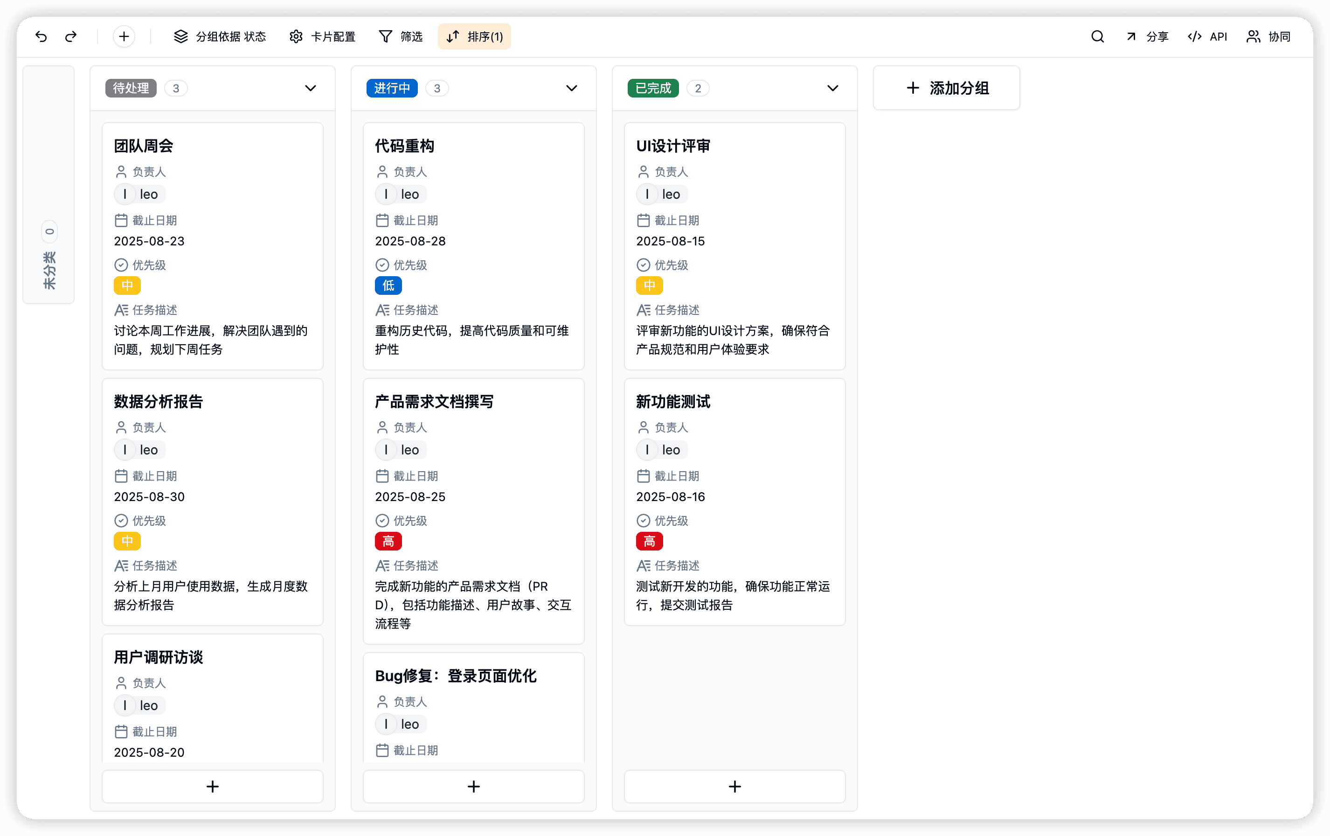
Task: Click date 2025-08-30 on 数据分析报告 card
Action: [x=149, y=497]
